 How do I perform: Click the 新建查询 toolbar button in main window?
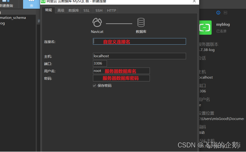(6, 4)
